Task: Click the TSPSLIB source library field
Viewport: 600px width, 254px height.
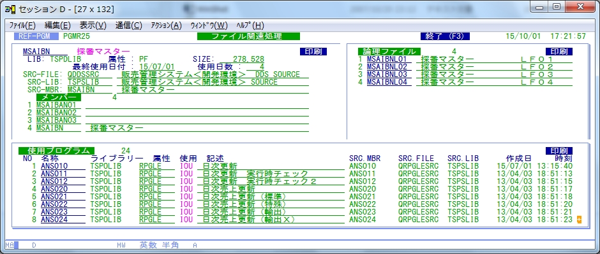Action: 89,82
